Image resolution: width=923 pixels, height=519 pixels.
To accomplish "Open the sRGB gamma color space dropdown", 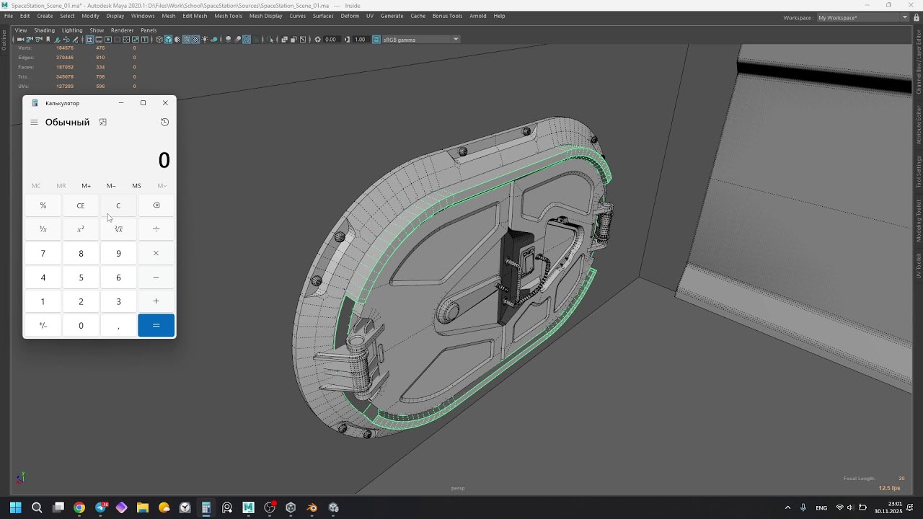I will 420,40.
